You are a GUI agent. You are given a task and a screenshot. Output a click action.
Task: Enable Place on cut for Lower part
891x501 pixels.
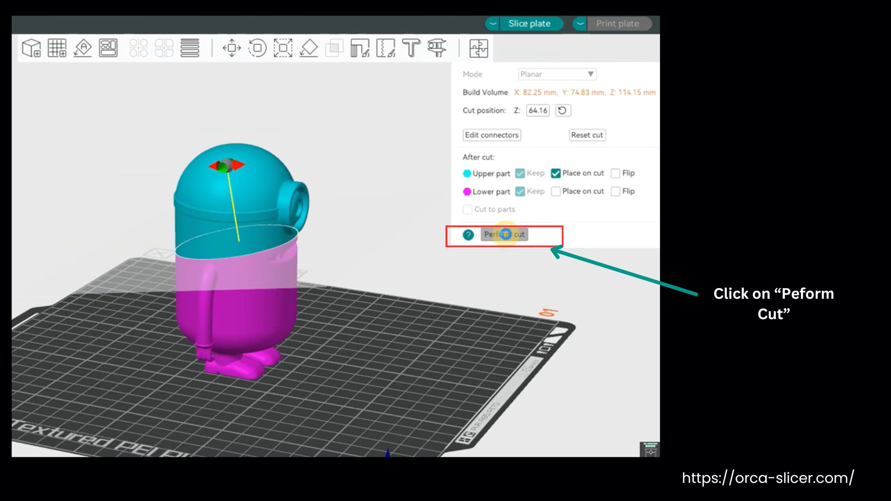click(x=555, y=191)
